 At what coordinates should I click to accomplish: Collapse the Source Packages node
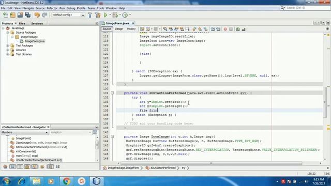[8, 33]
